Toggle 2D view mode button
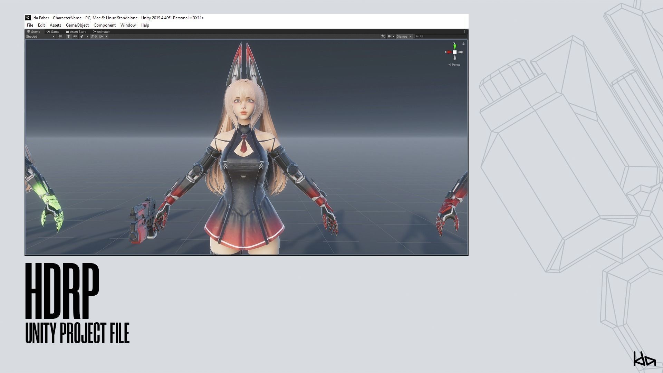Screen dimensions: 663x373 [x=60, y=36]
